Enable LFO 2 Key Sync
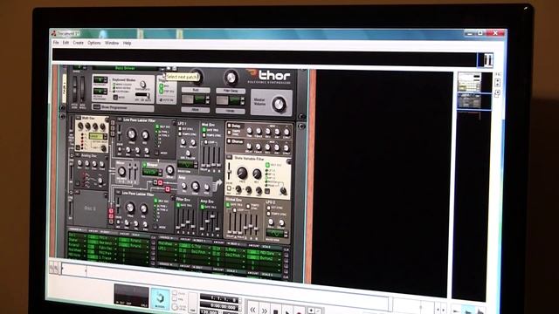 (268, 208)
